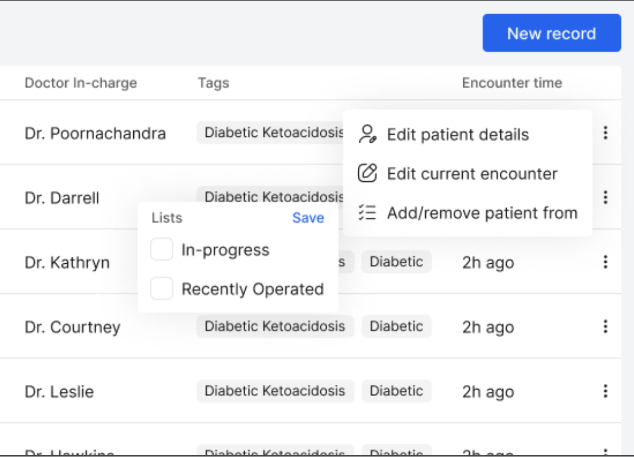The image size is (634, 457).
Task: Open the three-dot menu for Dr. Poornachandra
Action: pos(605,133)
